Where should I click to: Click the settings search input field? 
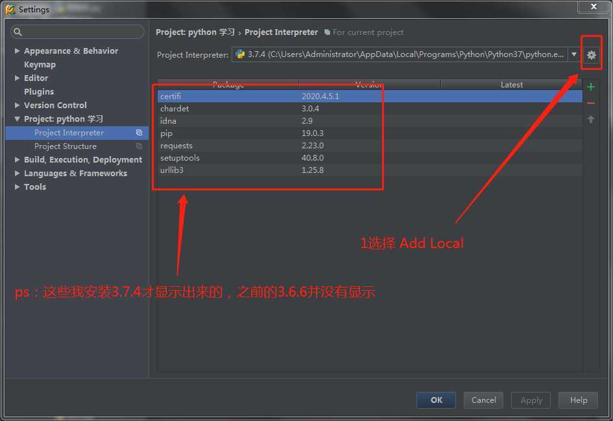click(x=77, y=32)
